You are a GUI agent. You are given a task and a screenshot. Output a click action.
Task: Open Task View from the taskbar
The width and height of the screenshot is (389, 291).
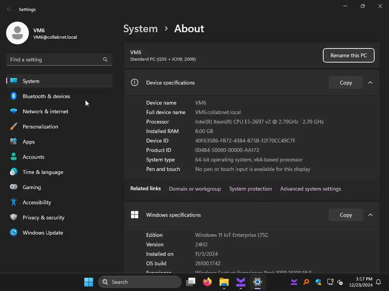pyautogui.click(x=191, y=282)
